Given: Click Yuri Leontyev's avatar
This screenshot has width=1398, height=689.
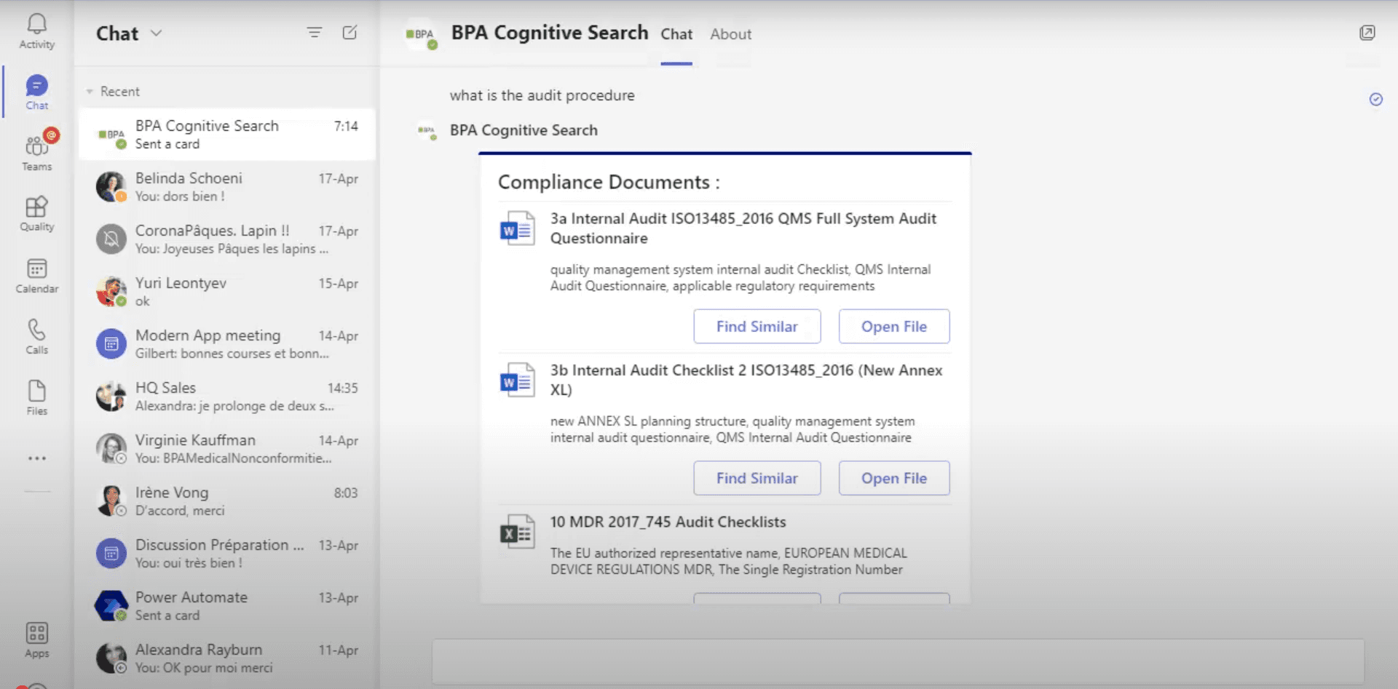Looking at the screenshot, I should click(111, 292).
